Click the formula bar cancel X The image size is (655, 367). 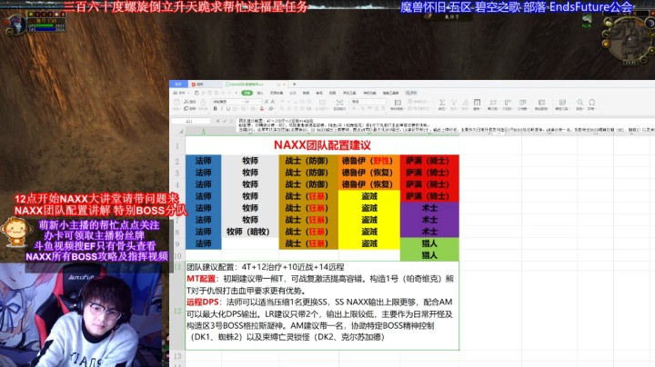pyautogui.click(x=217, y=121)
